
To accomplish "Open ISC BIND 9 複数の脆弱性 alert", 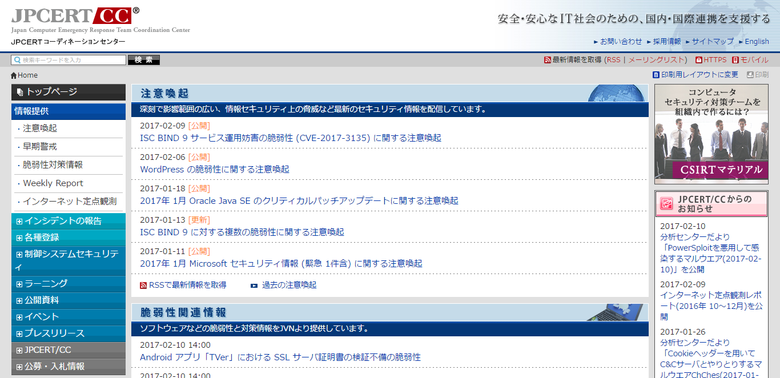I will pyautogui.click(x=242, y=232).
